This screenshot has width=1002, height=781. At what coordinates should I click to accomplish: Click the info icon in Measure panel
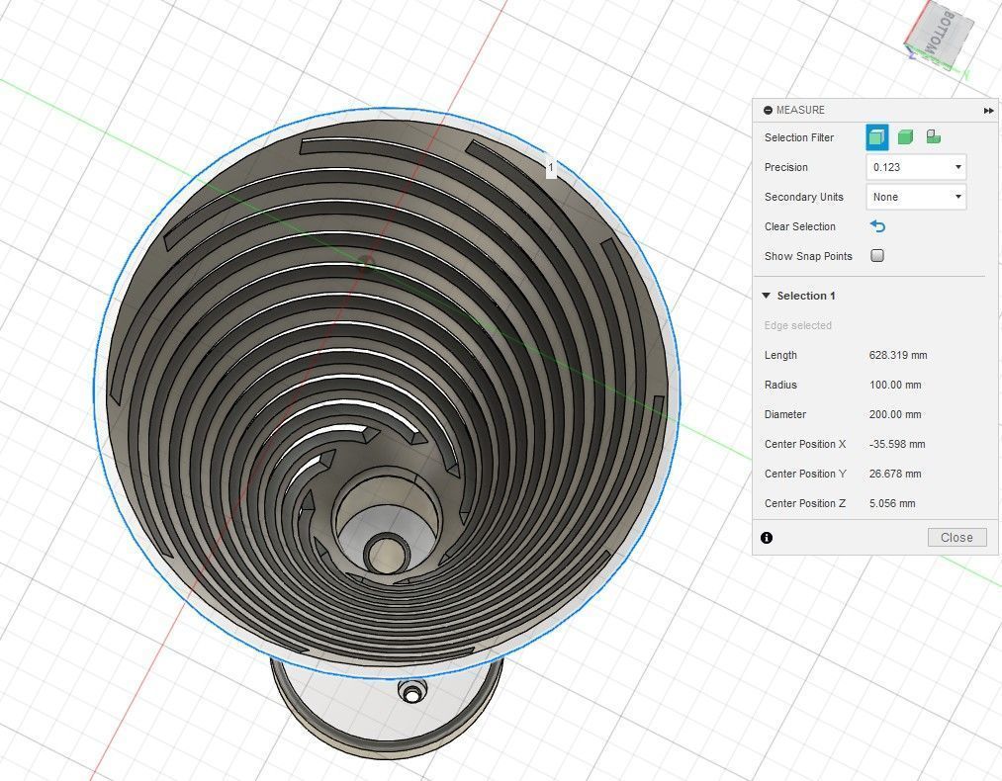pyautogui.click(x=767, y=538)
